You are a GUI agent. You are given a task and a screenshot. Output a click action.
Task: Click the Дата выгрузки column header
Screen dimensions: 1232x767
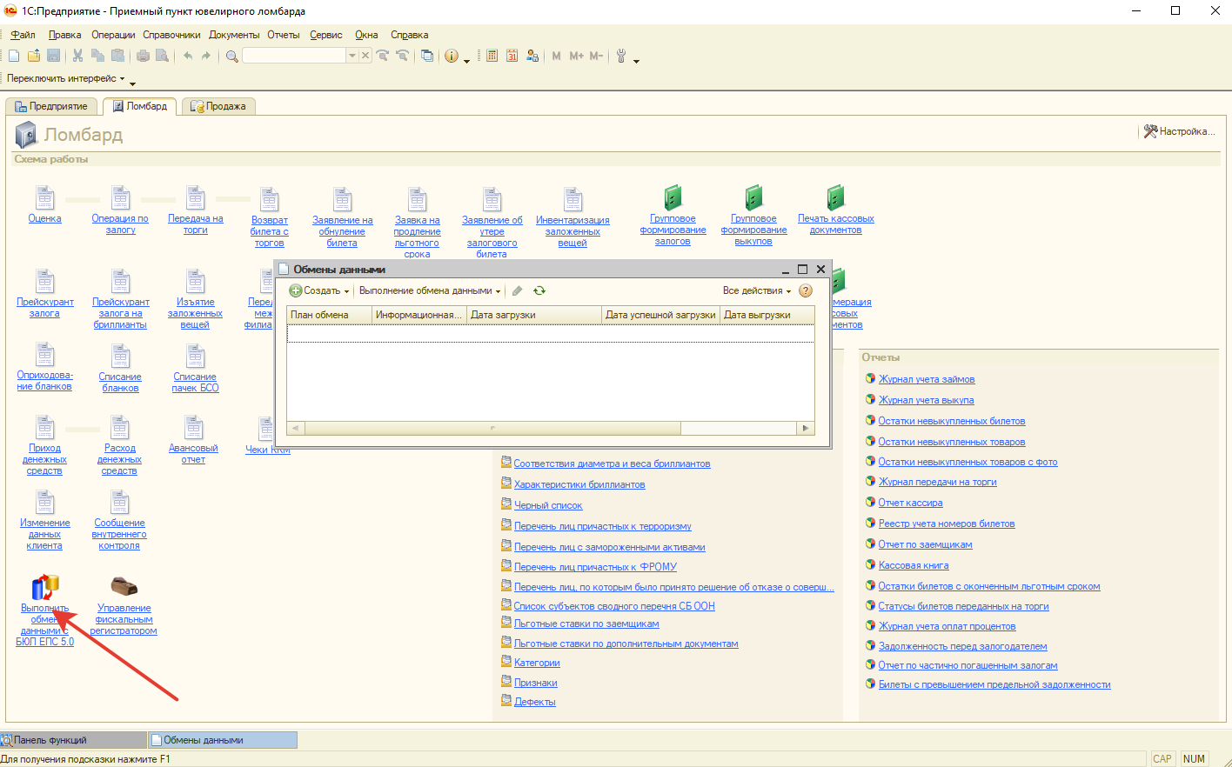[767, 315]
